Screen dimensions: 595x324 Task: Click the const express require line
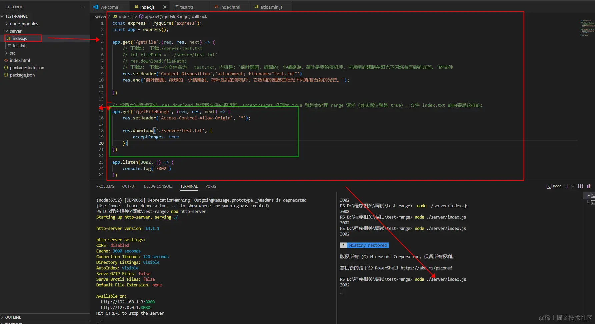tap(157, 23)
